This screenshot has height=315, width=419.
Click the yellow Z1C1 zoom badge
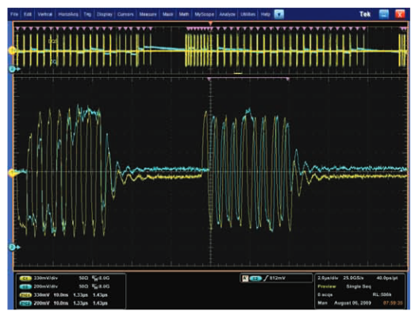[25, 295]
